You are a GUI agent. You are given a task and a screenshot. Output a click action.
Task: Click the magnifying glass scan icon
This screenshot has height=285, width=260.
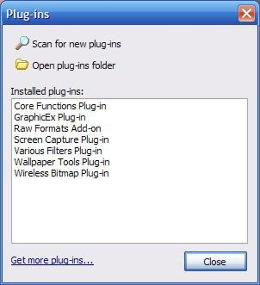coord(22,43)
